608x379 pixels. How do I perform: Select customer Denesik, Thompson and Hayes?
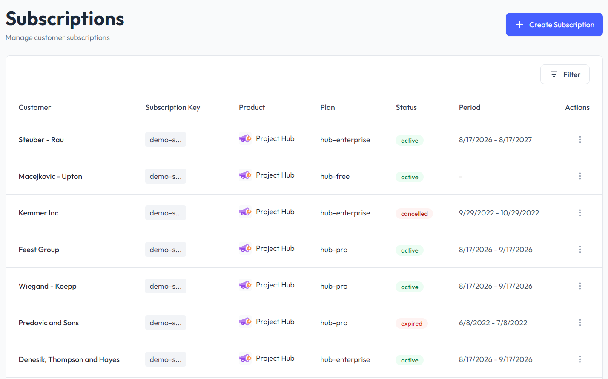point(69,359)
